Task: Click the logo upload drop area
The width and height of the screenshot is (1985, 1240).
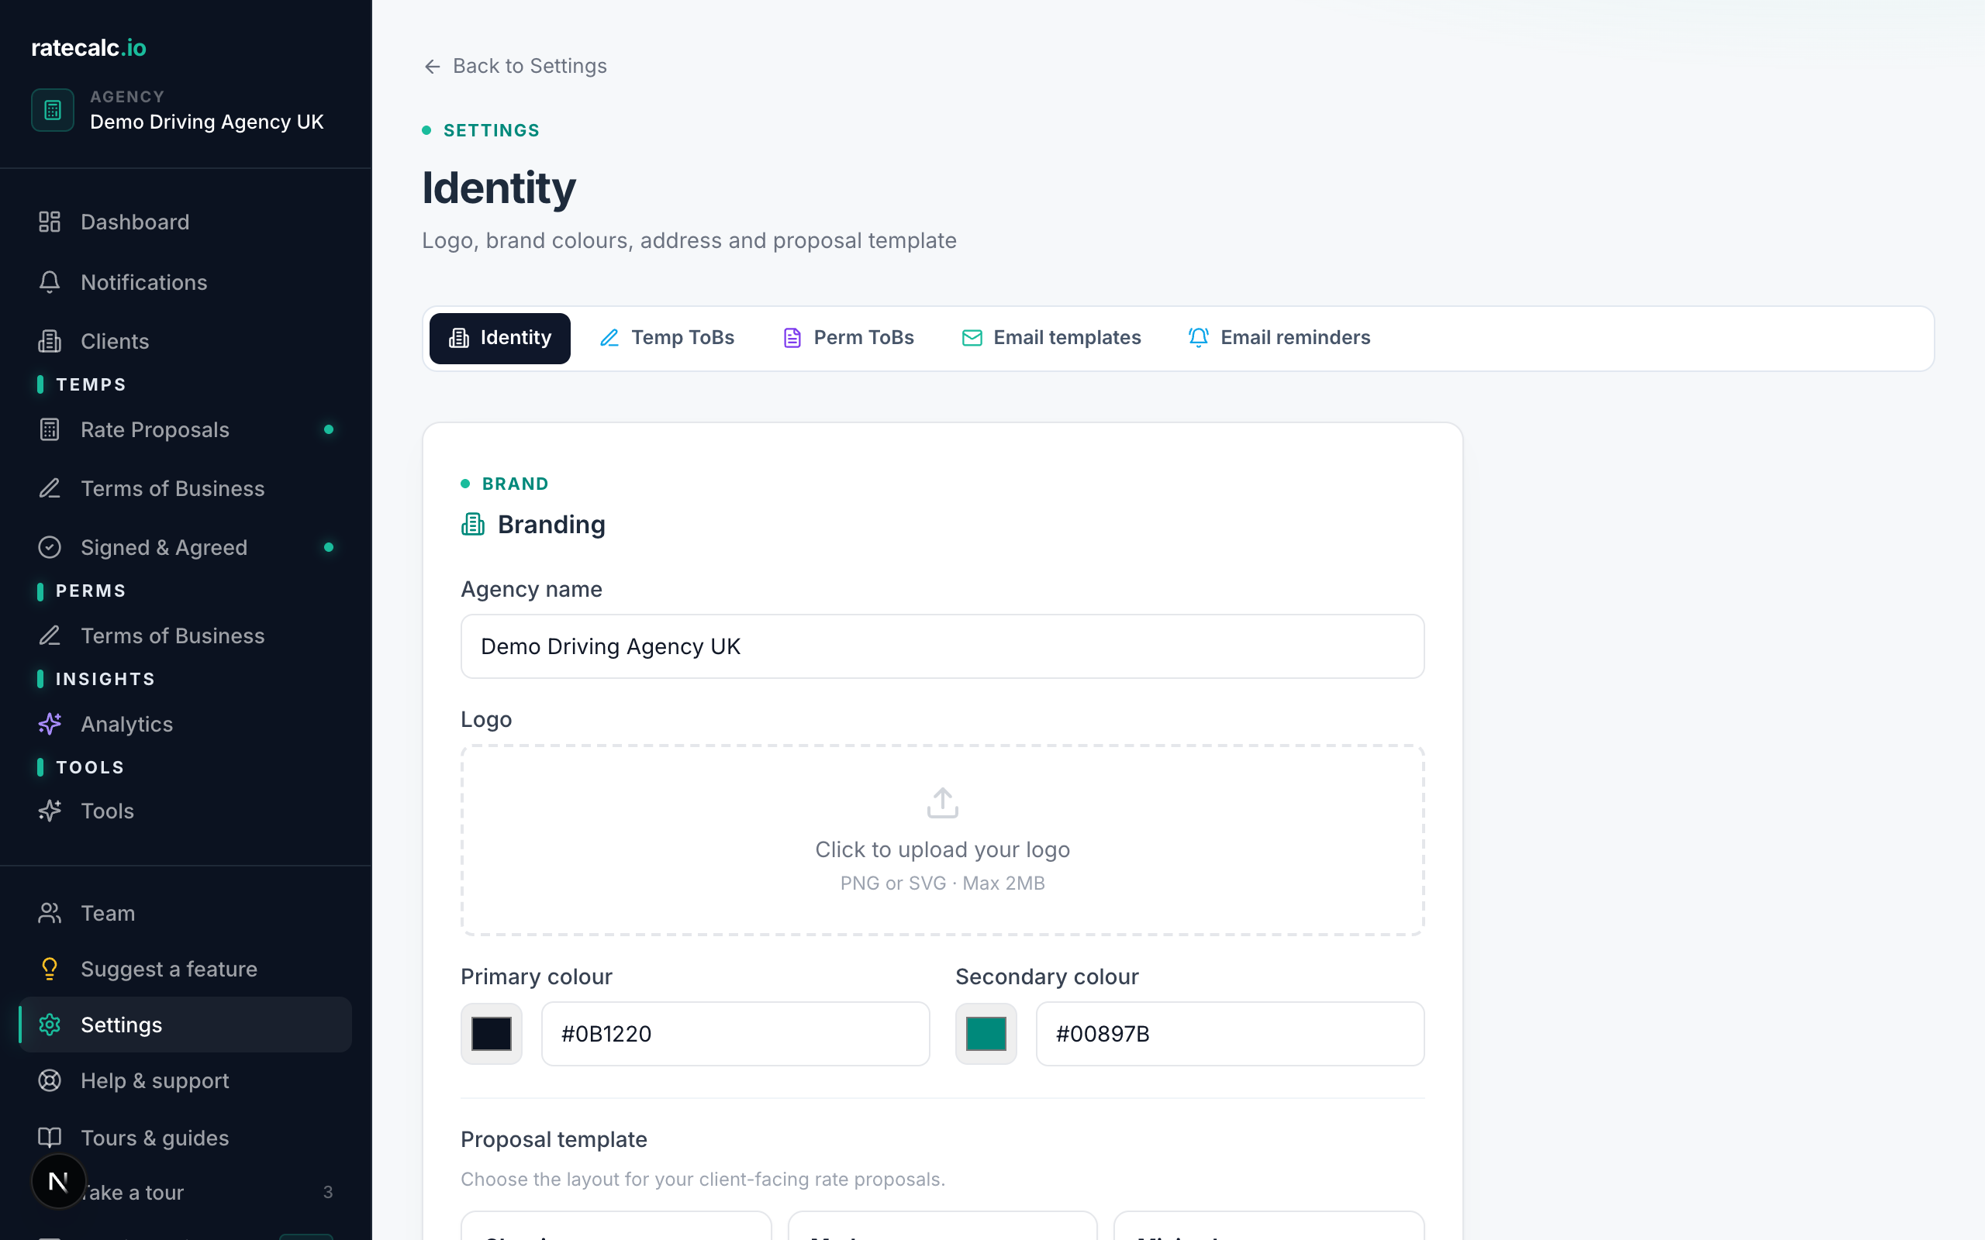Action: pos(942,840)
